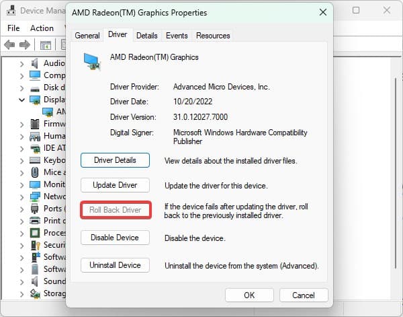The width and height of the screenshot is (403, 317).
Task: Click the Uninstall Device button
Action: (x=115, y=265)
